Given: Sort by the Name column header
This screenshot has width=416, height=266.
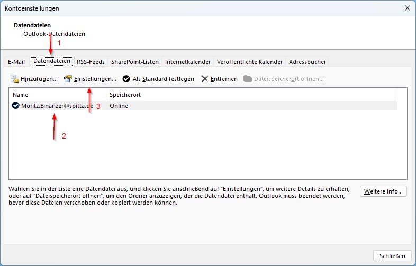Looking at the screenshot, I should [x=57, y=95].
